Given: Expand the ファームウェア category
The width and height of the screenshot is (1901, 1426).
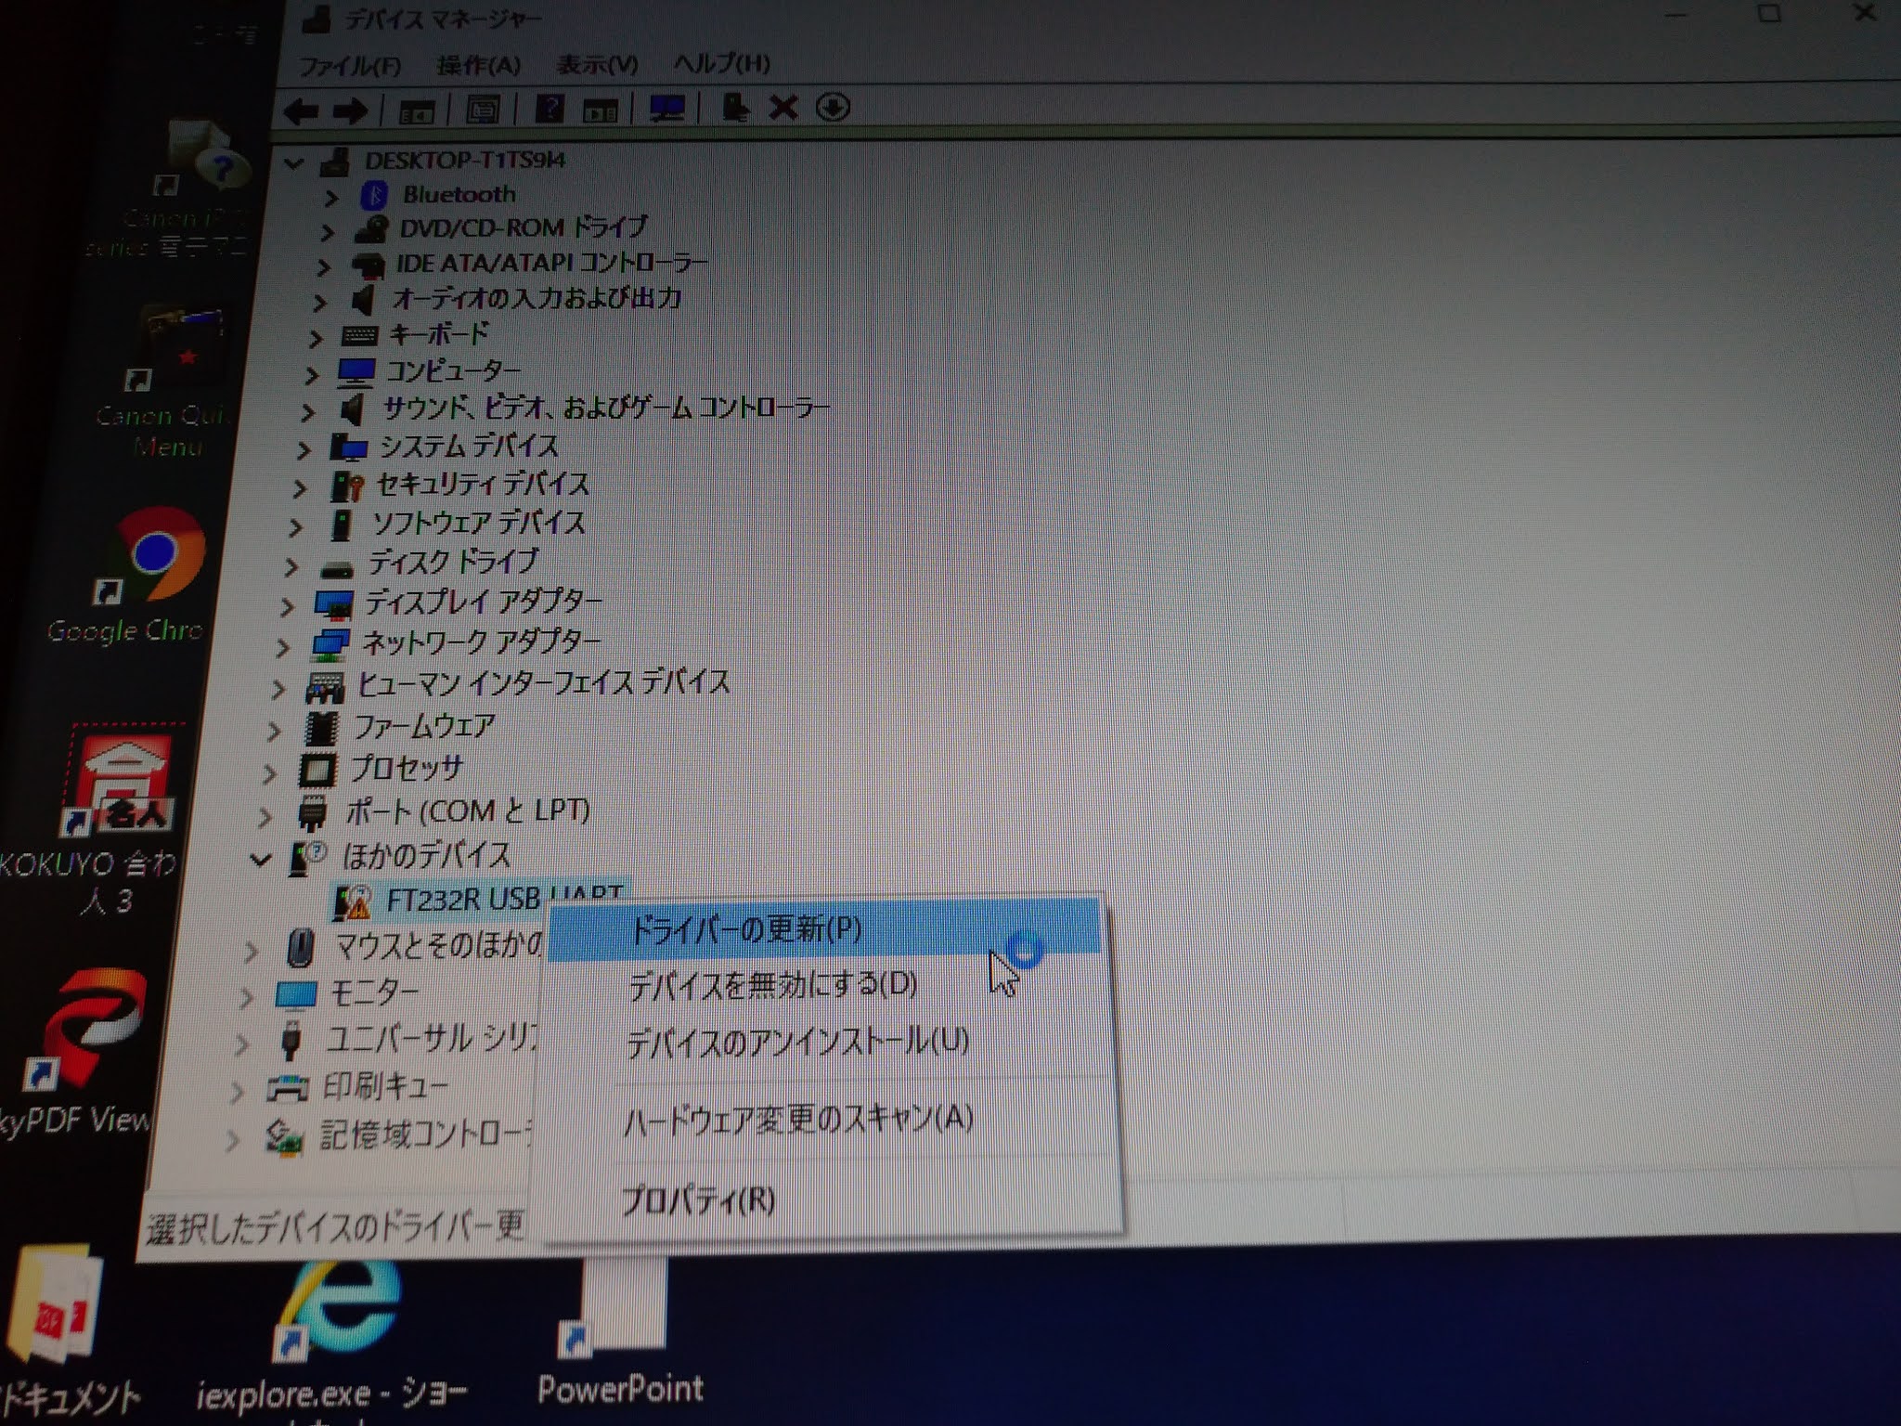Looking at the screenshot, I should coord(274,731).
